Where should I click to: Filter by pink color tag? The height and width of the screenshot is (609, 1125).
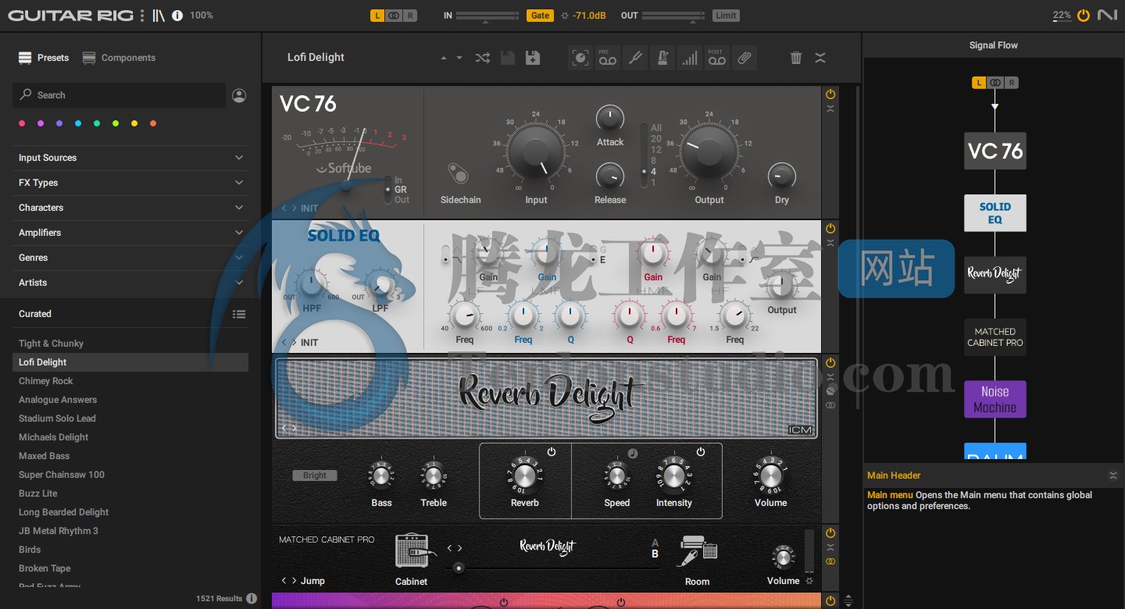click(x=22, y=123)
